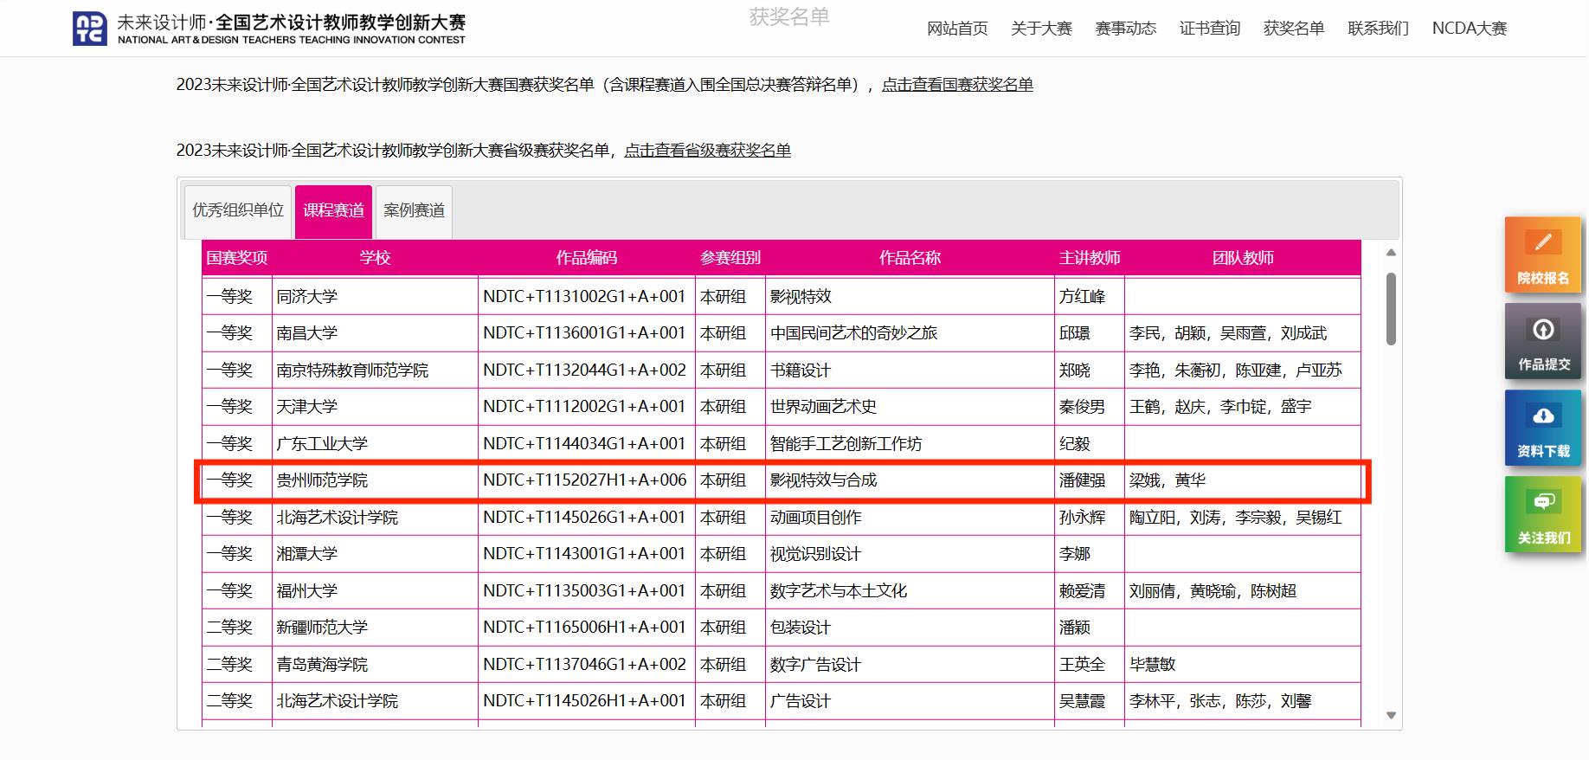Open the 赛事动态 navigation item
This screenshot has width=1589, height=760.
pyautogui.click(x=1125, y=29)
